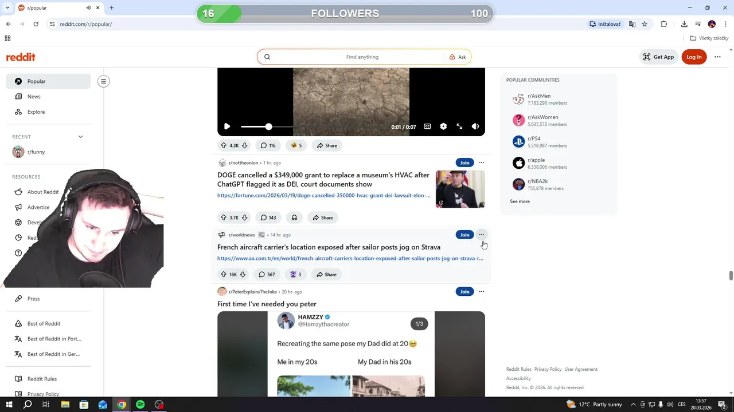Open the 116 comments on video post
This screenshot has width=734, height=412.
click(x=268, y=145)
